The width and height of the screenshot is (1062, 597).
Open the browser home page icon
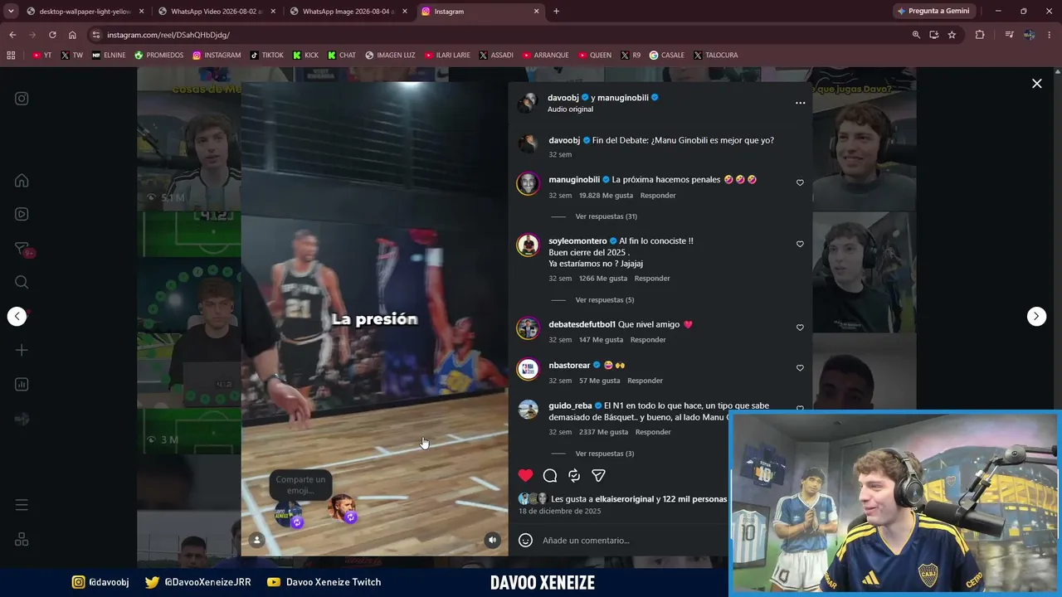coord(72,35)
